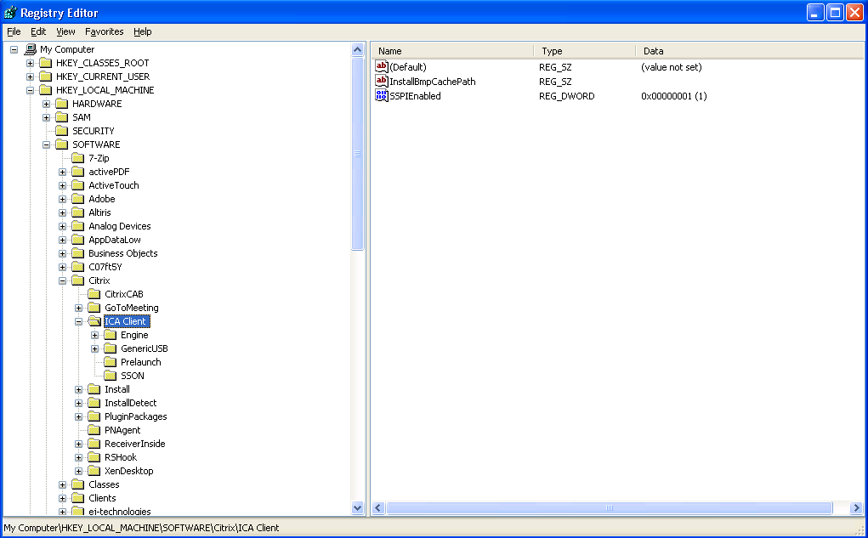Image resolution: width=868 pixels, height=538 pixels.
Task: Select the C07ft5Y key label
Action: 105,267
